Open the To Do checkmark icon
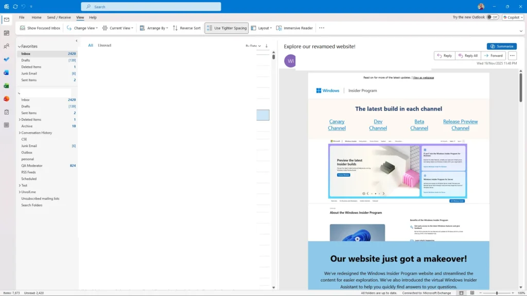The width and height of the screenshot is (527, 296). (x=6, y=60)
